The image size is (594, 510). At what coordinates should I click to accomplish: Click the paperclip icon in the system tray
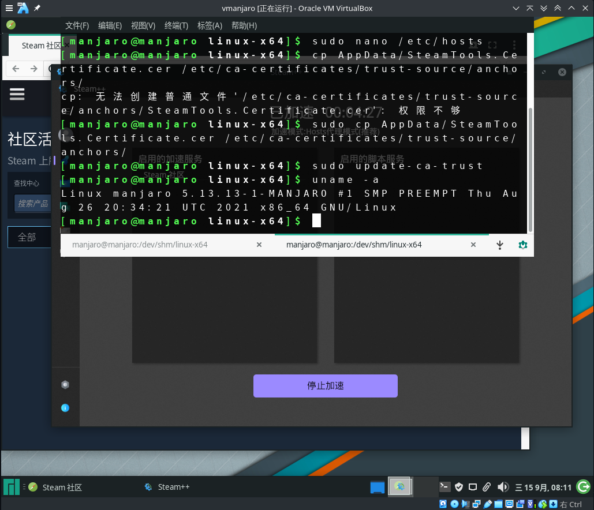486,486
